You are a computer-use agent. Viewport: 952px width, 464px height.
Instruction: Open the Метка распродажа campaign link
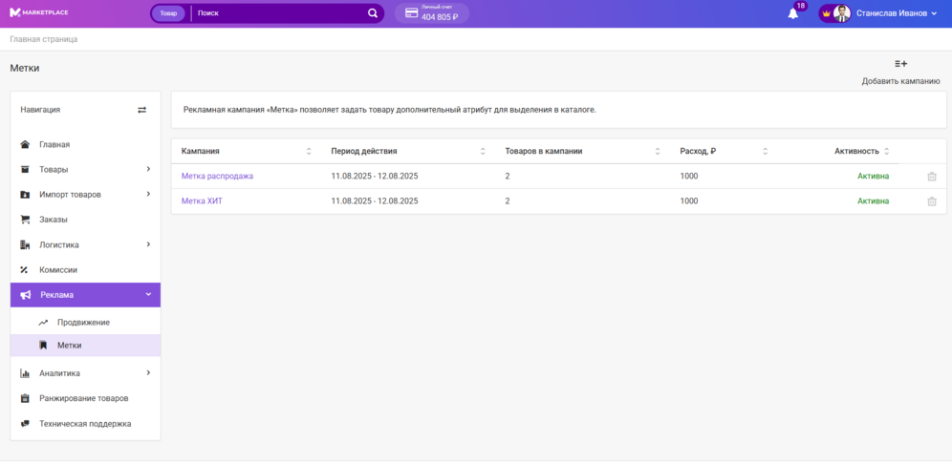pos(217,177)
